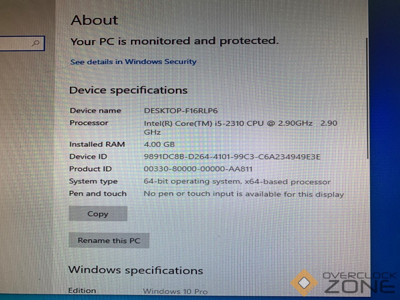Viewport: 400px width, 300px height.
Task: Open See details in Windows Security link
Action: pos(133,62)
